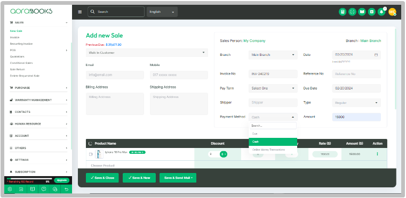
Task: Click the download box icon in bottom sidebar bar
Action: tap(21, 189)
